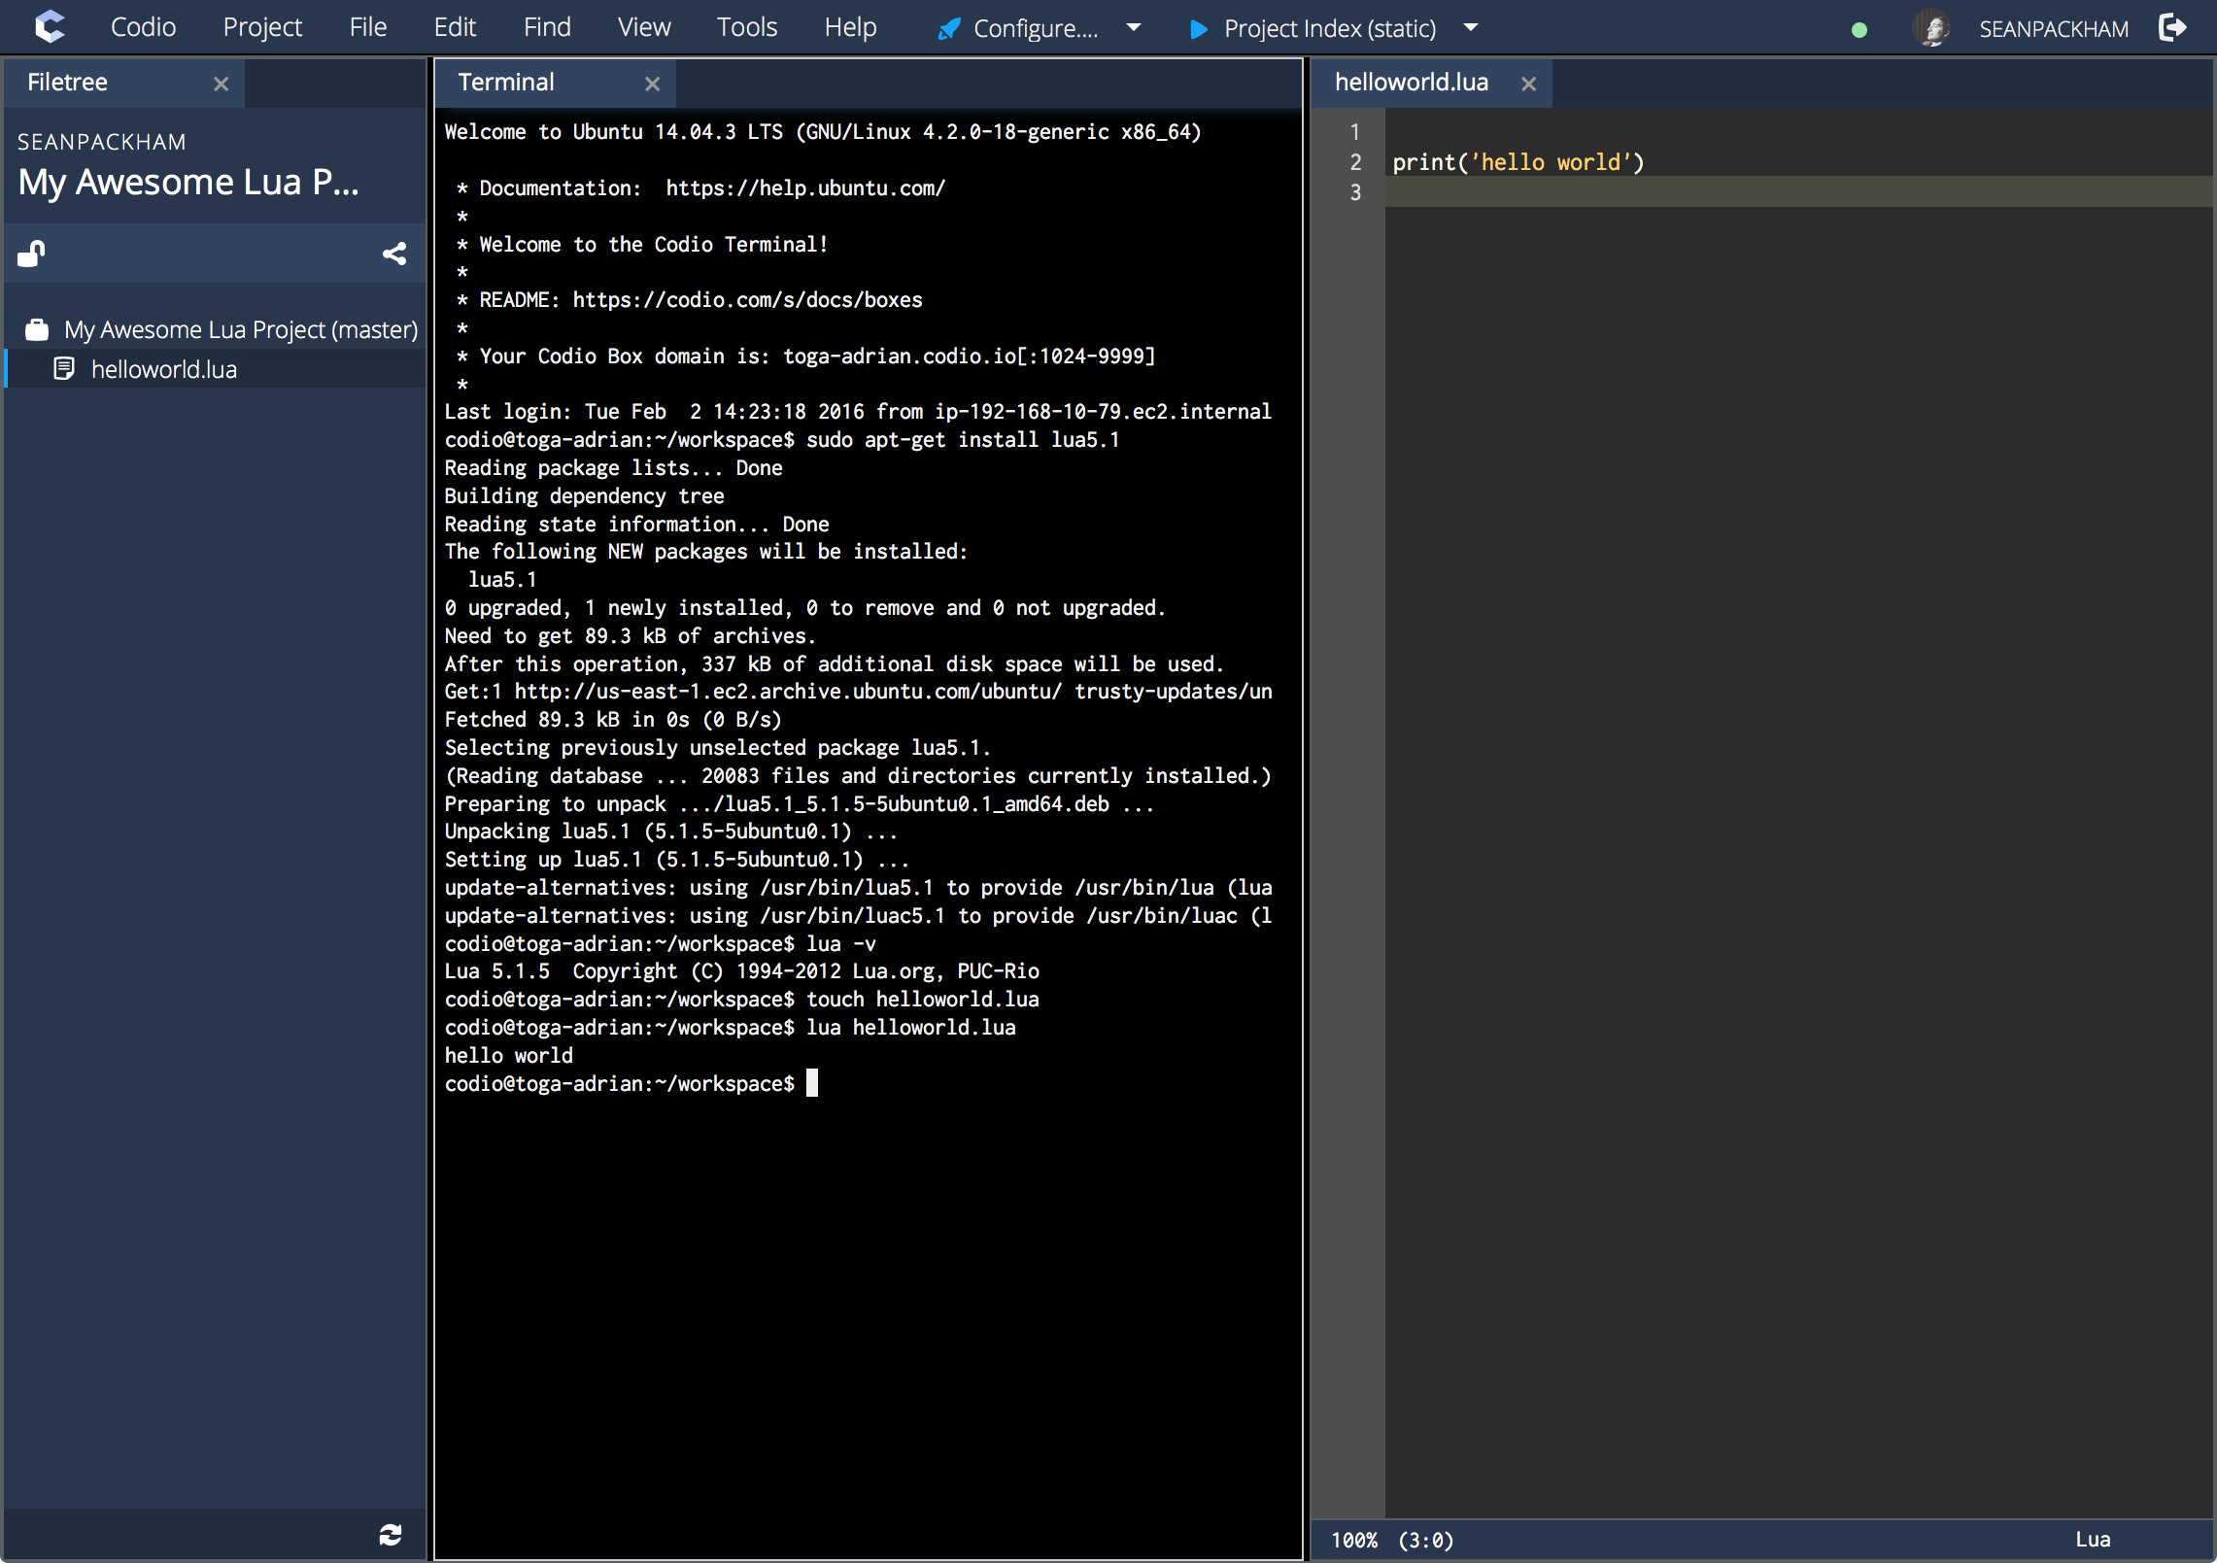The width and height of the screenshot is (2217, 1563).
Task: Click the green connection status indicator
Action: click(1859, 29)
